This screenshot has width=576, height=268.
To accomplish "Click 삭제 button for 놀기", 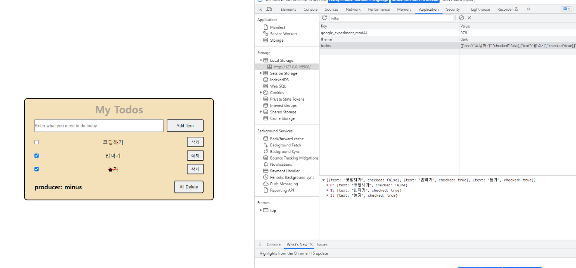I will pyautogui.click(x=195, y=169).
